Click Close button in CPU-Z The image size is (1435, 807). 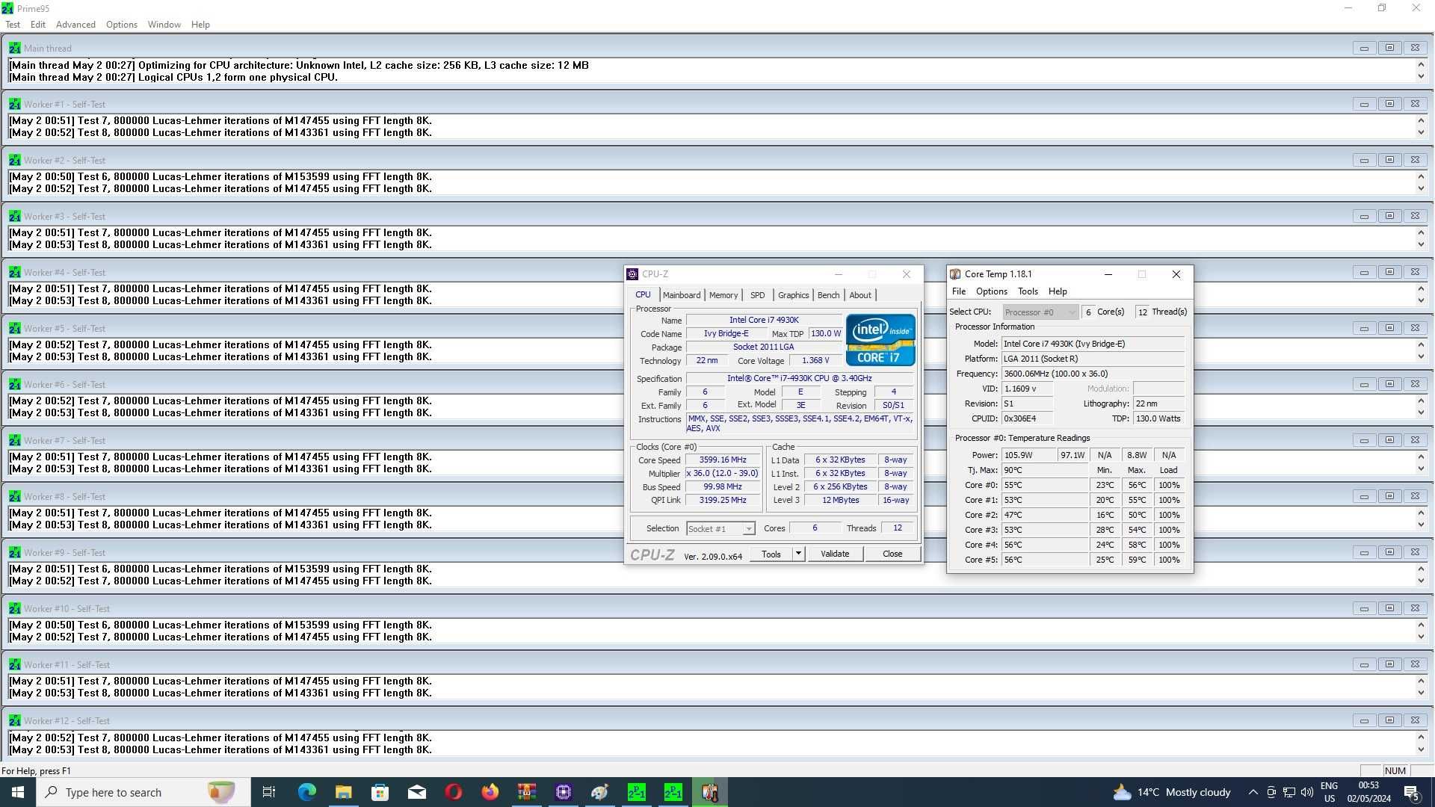coord(891,554)
